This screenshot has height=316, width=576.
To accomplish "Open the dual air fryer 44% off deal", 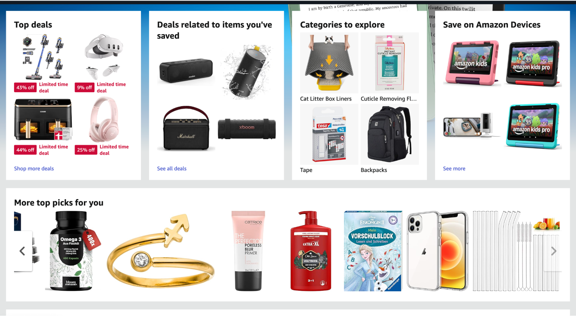I will [x=43, y=119].
